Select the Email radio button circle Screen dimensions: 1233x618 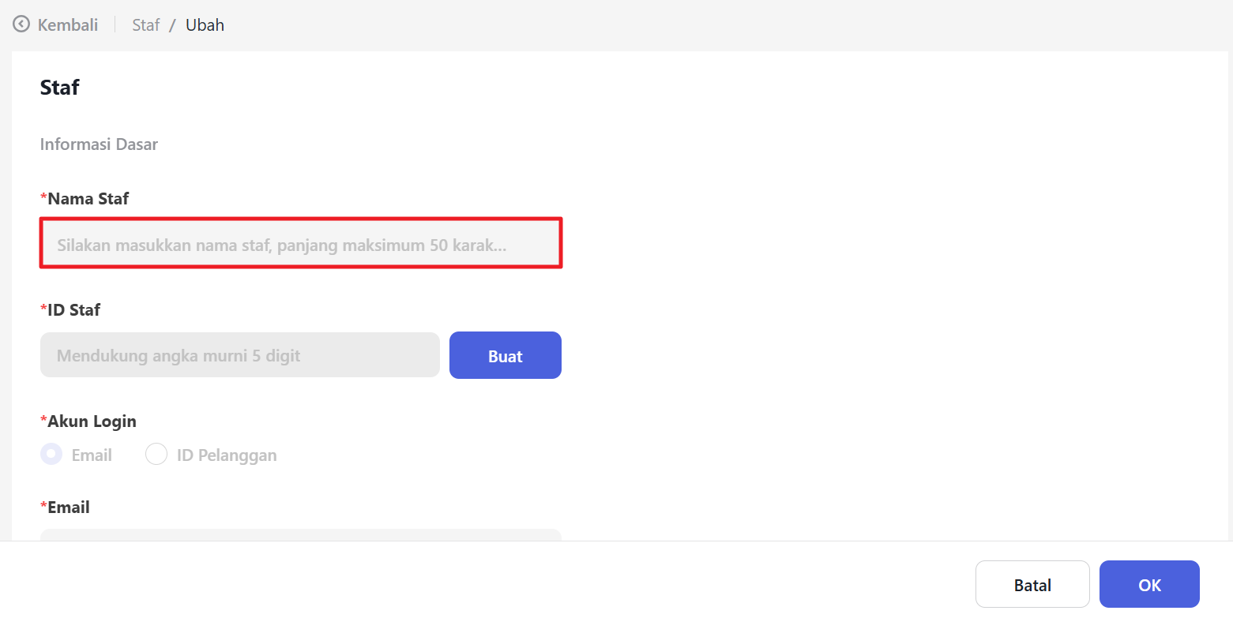point(51,455)
